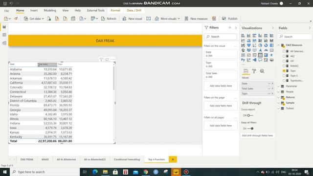Image resolution: width=313 pixels, height=176 pixels.
Task: Insert a Text box from the ribbon
Action: tap(149, 19)
